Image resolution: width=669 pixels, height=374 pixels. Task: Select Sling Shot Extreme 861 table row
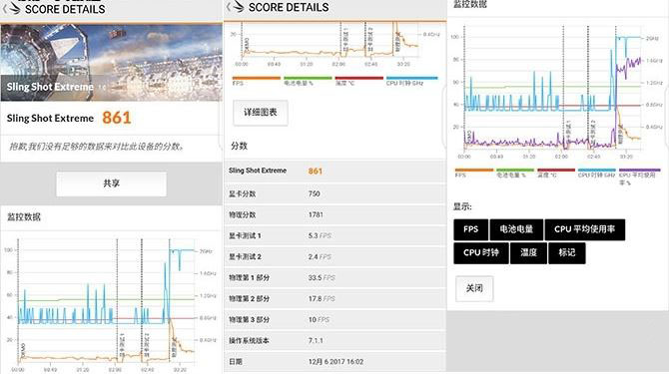(334, 171)
